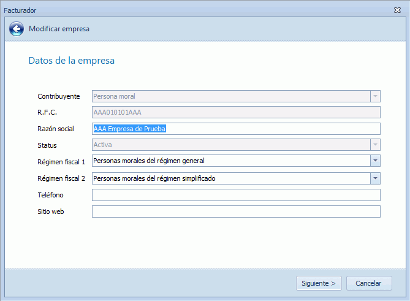Click the Teléfono label
Viewport: 410px width, 301px height.
point(51,195)
